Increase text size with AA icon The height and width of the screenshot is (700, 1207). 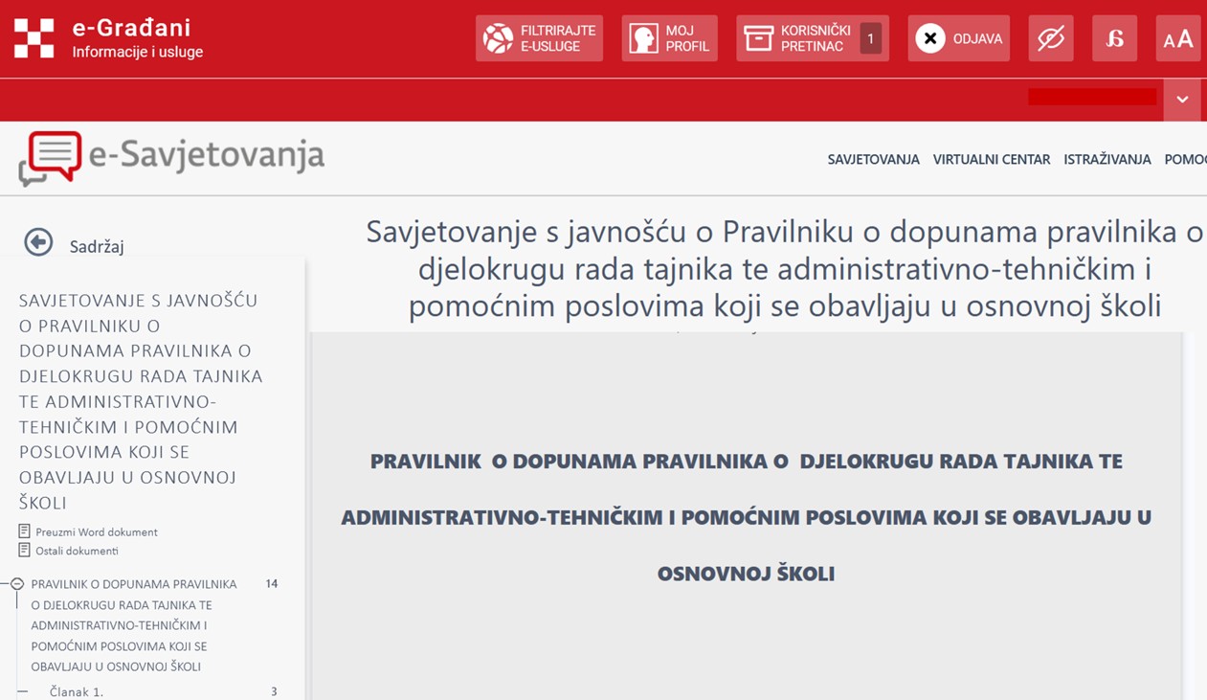(x=1177, y=38)
